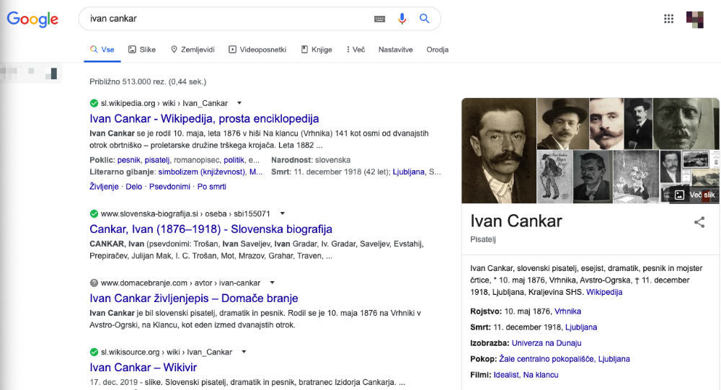Open death mask sculpture photo

pos(686,123)
